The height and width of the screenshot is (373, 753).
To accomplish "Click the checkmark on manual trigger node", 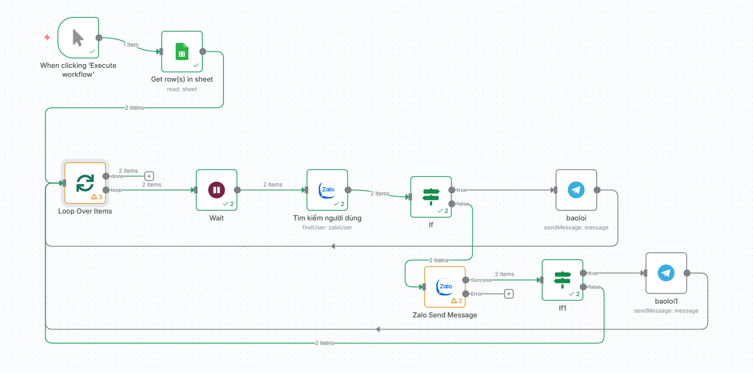I will [x=92, y=51].
